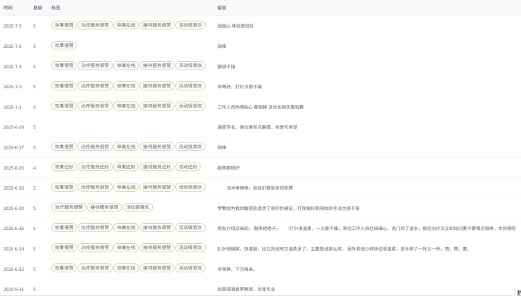Click the 效果还好 tag on 2025-6-20
Screen dimensions: 521x296
[x=64, y=167]
